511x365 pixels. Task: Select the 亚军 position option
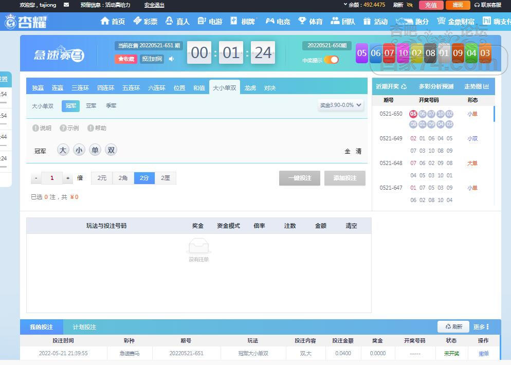[91, 105]
